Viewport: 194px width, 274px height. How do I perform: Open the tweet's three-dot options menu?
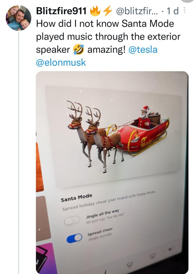click(184, 11)
